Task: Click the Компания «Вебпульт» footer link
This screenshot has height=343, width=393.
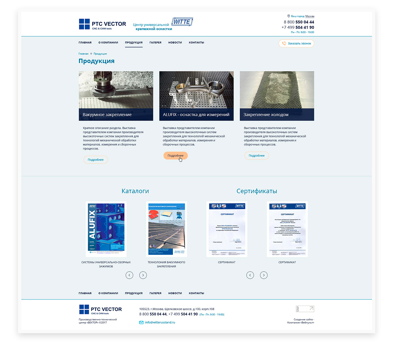Action: pos(301,322)
